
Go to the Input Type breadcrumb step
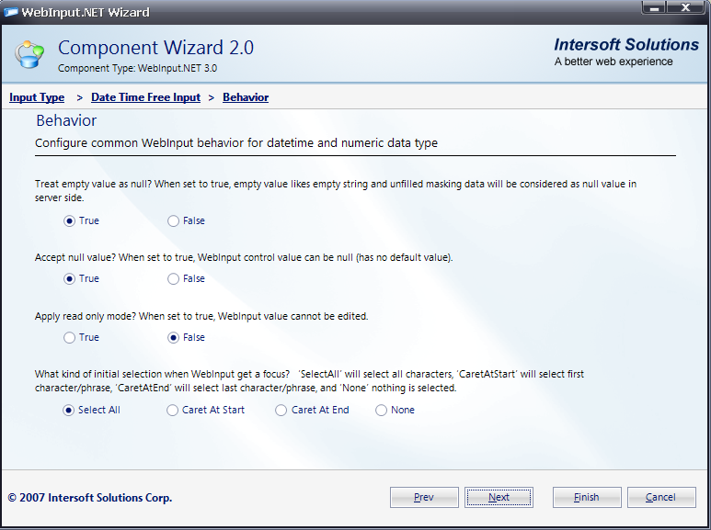[37, 97]
